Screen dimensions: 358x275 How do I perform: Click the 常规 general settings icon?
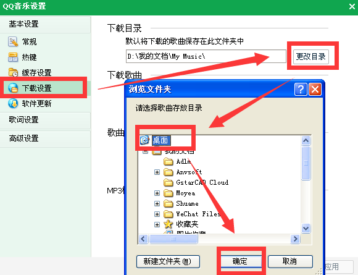tap(13, 41)
